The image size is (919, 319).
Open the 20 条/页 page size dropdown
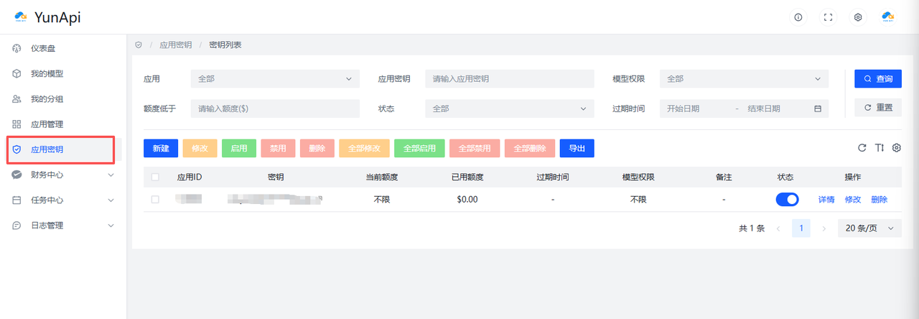click(x=869, y=228)
